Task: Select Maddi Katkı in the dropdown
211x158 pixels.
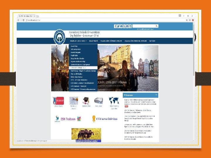Action: (x=83, y=56)
